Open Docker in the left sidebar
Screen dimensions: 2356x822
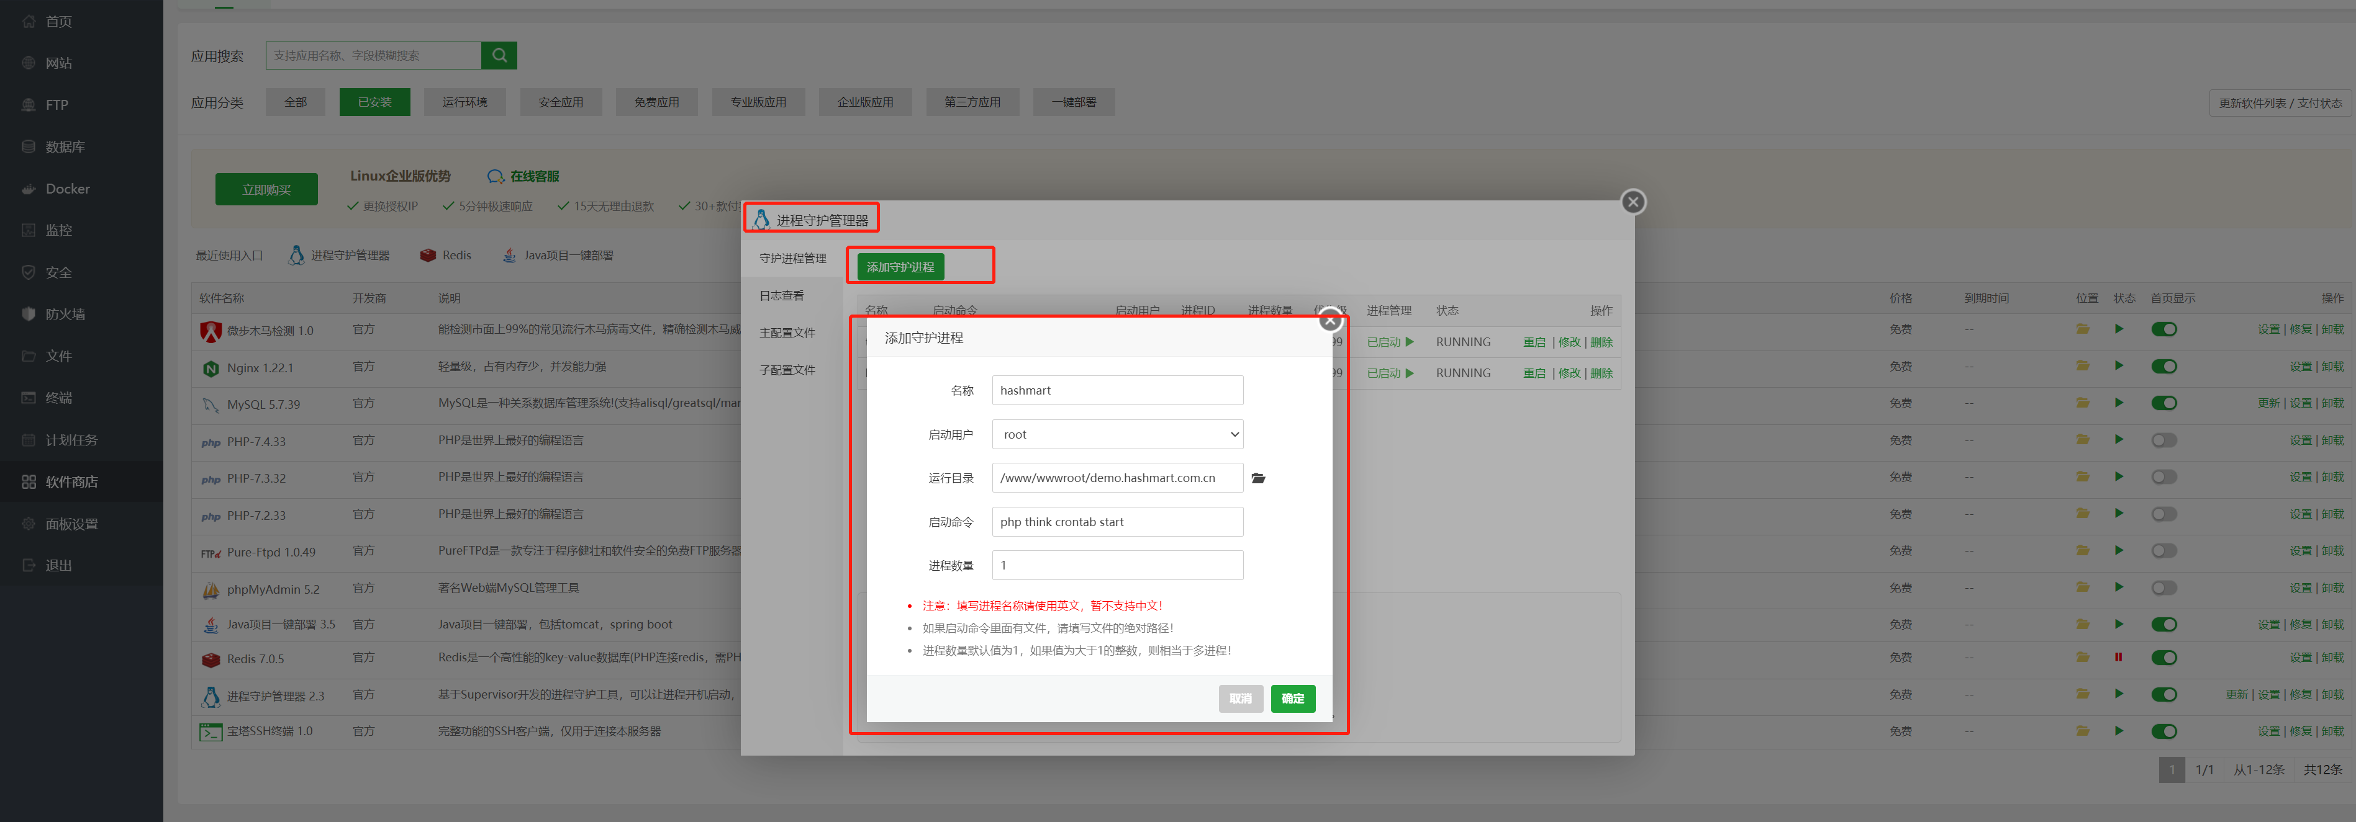point(68,189)
